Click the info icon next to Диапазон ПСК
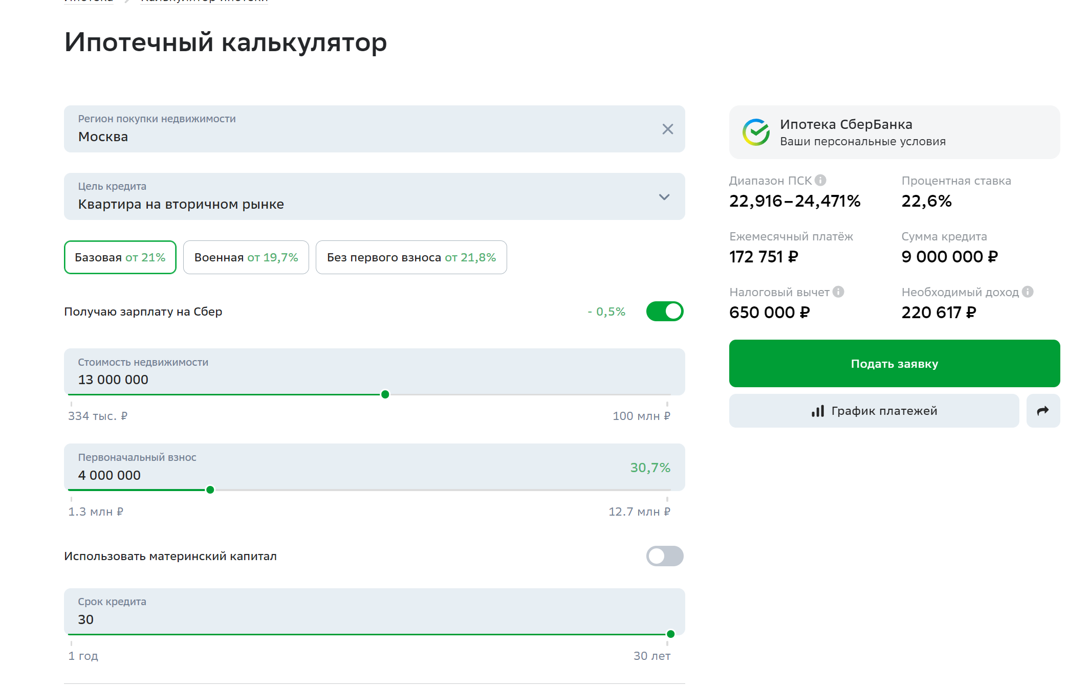 (x=820, y=180)
